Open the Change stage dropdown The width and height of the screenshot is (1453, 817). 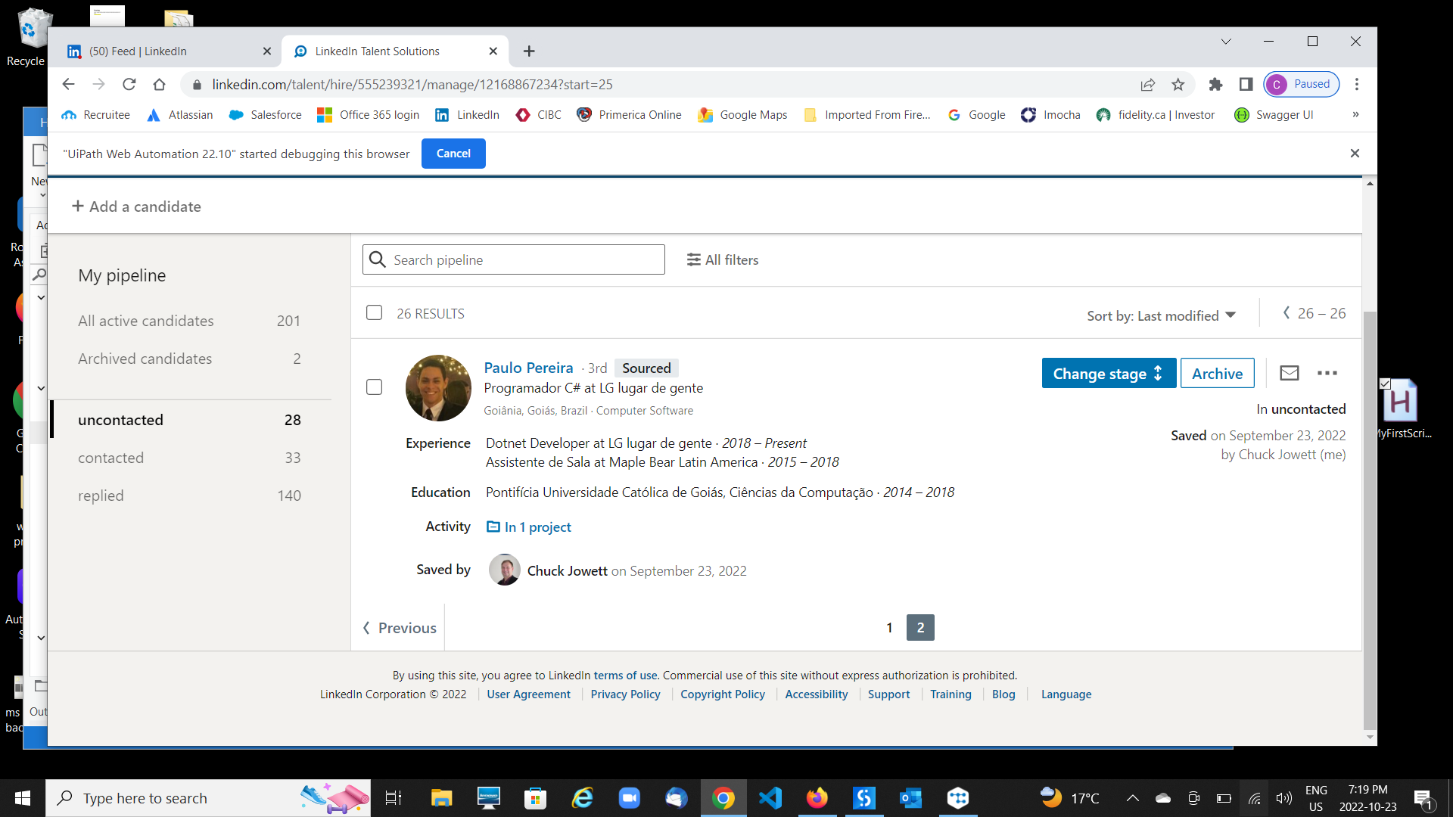point(1109,373)
